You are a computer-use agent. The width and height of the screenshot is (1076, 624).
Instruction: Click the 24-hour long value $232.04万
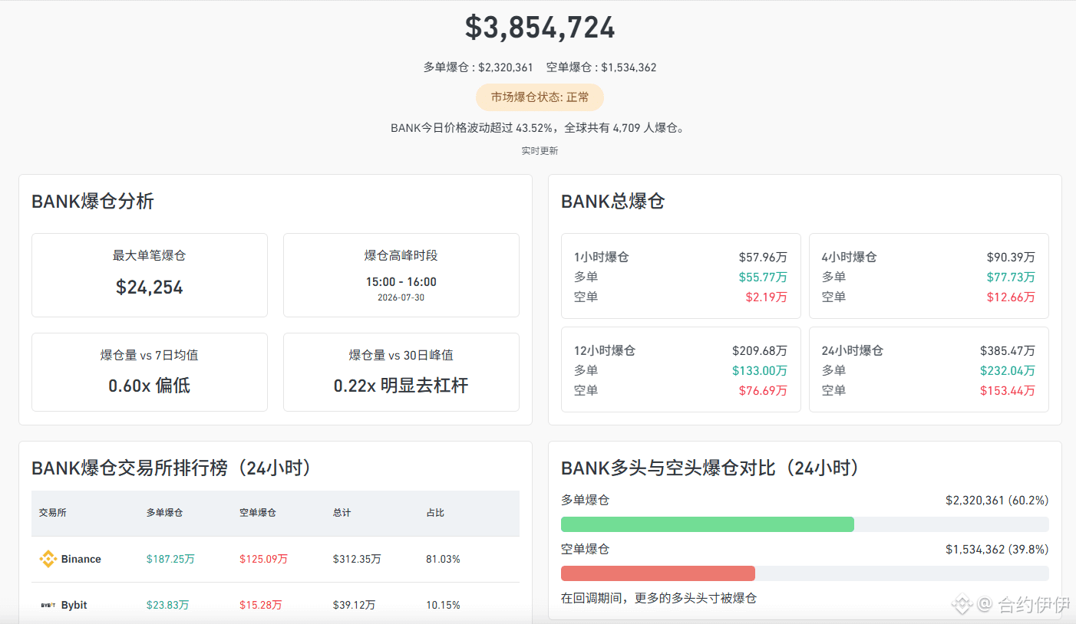1008,371
